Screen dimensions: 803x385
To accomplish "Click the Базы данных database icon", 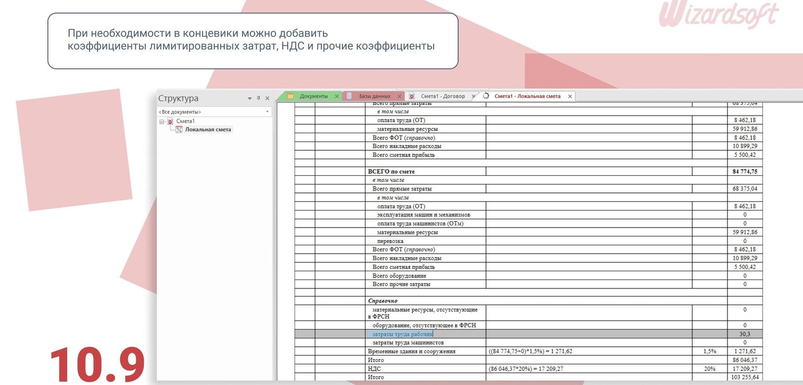I will point(349,96).
